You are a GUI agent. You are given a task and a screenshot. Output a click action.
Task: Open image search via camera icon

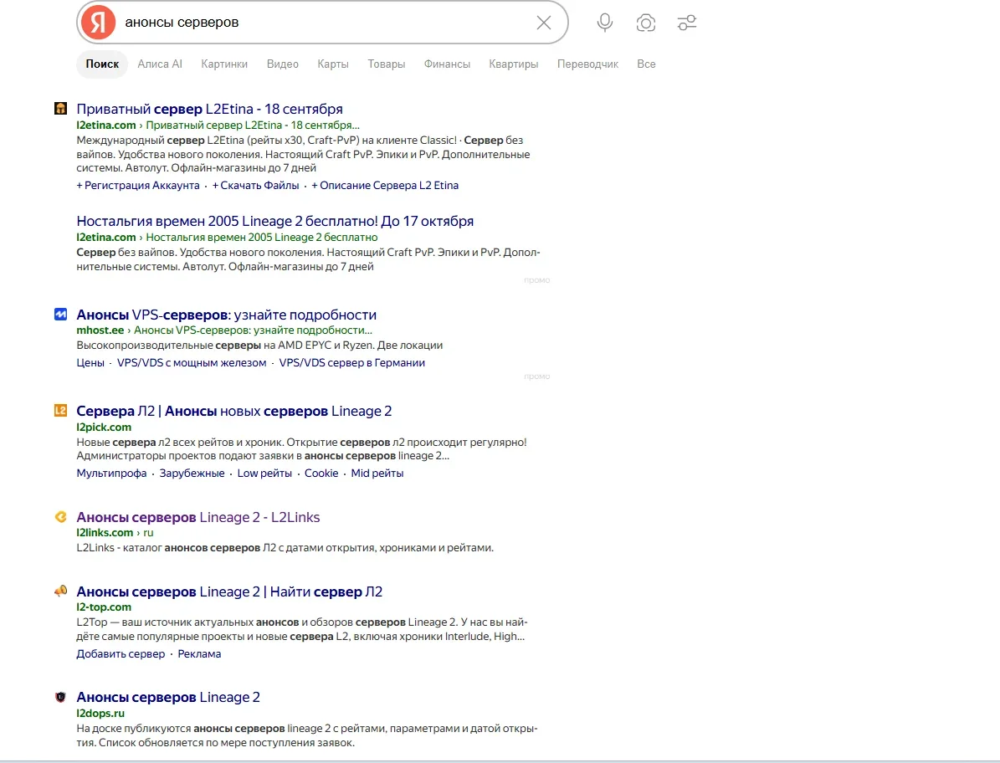645,23
